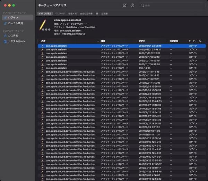Select the システムルート keychain icon
This screenshot has width=208, height=181.
(x=5, y=41)
